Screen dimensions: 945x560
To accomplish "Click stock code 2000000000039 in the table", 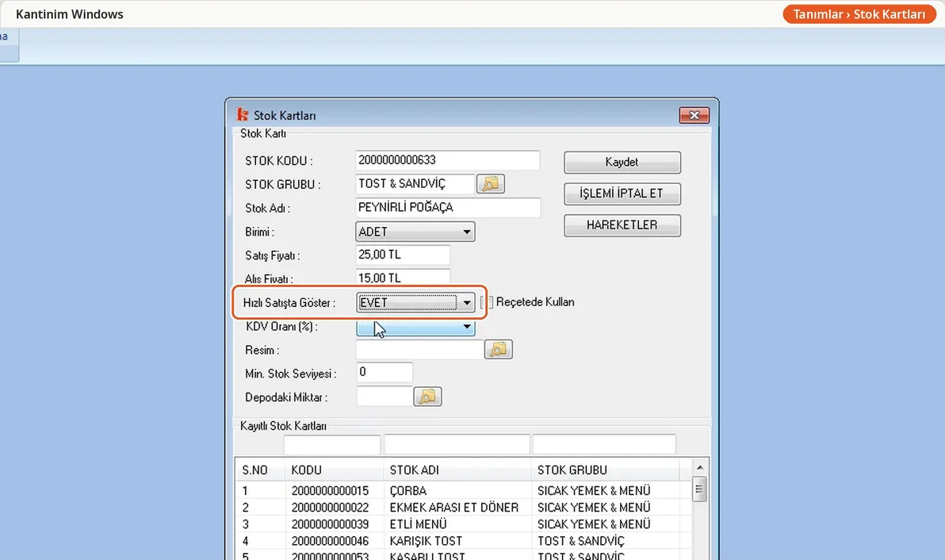I will (331, 524).
